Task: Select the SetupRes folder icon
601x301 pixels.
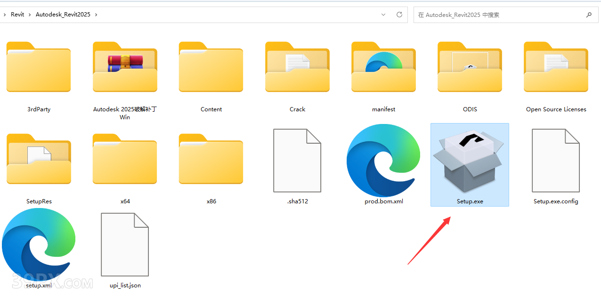Action: (x=39, y=159)
